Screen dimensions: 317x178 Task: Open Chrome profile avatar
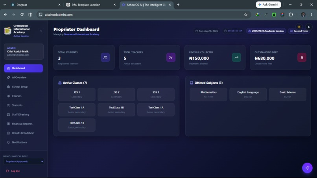[x=303, y=15]
